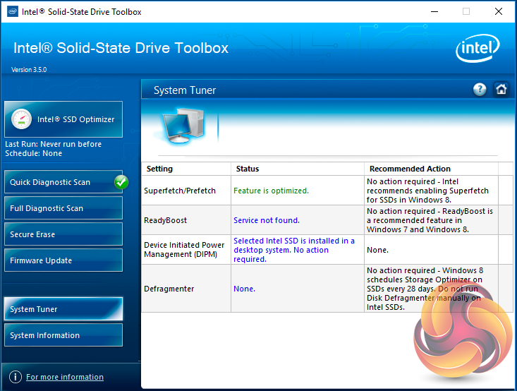517x391 pixels.
Task: Click the Help question mark icon
Action: 480,90
